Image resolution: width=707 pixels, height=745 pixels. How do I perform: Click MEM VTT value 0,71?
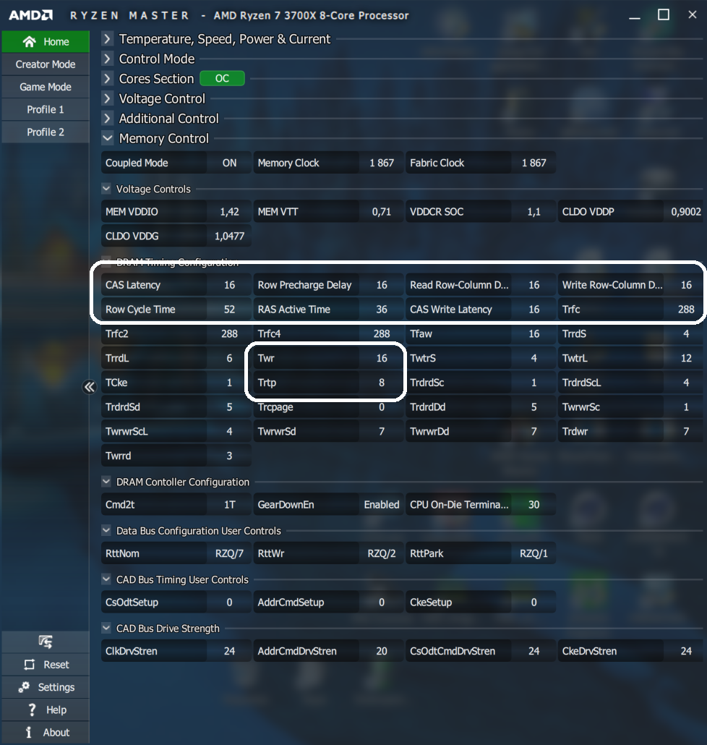pos(381,212)
